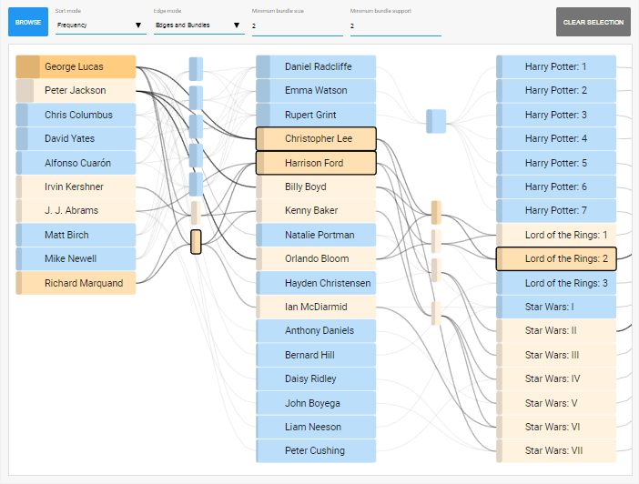Open the Sort mode Frequency dropdown
This screenshot has width=639, height=484.
101,25
